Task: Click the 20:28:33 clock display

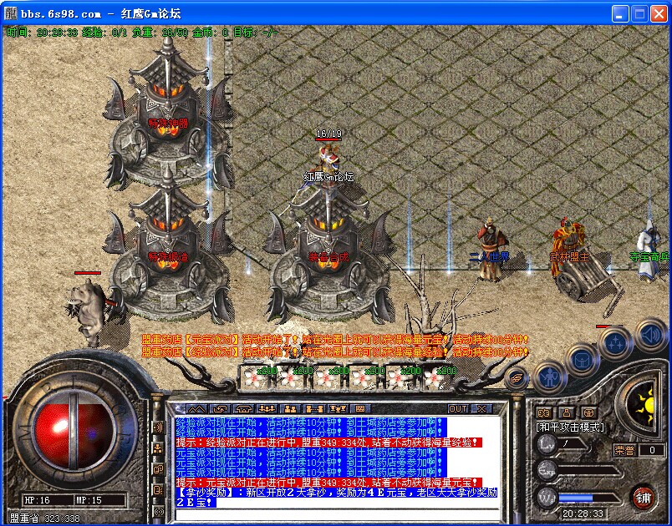Action: tap(583, 513)
